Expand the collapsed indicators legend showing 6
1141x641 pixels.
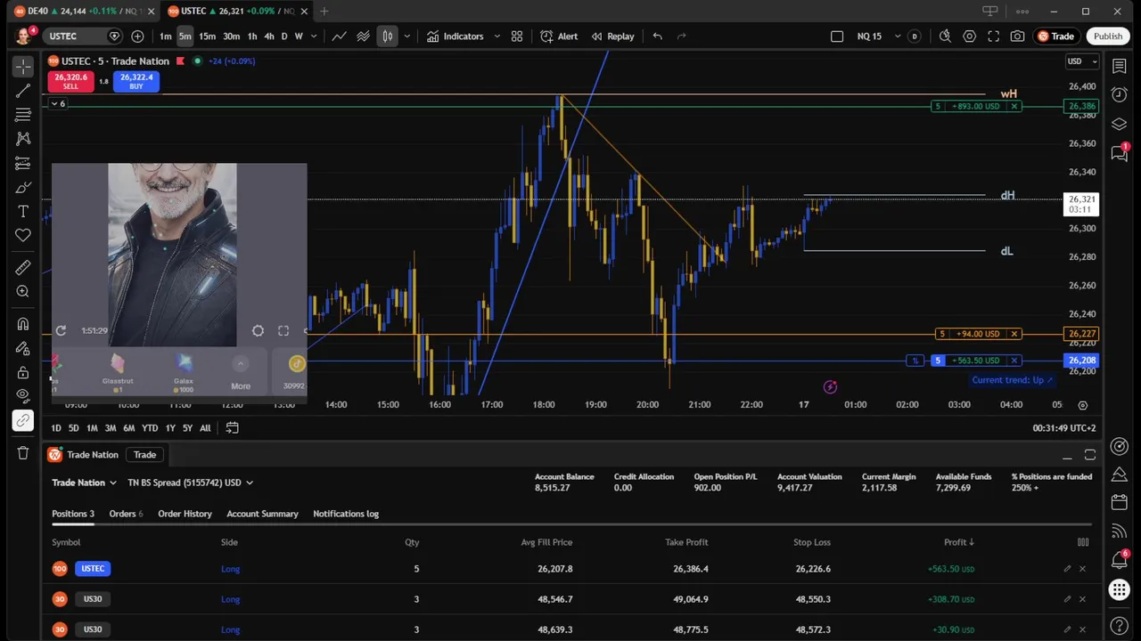[57, 104]
